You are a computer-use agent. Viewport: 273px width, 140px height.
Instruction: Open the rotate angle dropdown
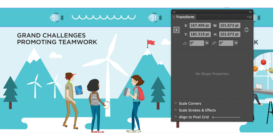pos(207,43)
